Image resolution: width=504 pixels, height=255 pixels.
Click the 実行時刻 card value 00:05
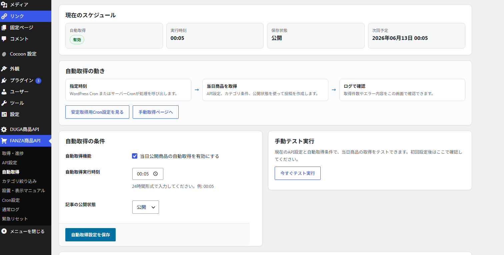point(177,38)
